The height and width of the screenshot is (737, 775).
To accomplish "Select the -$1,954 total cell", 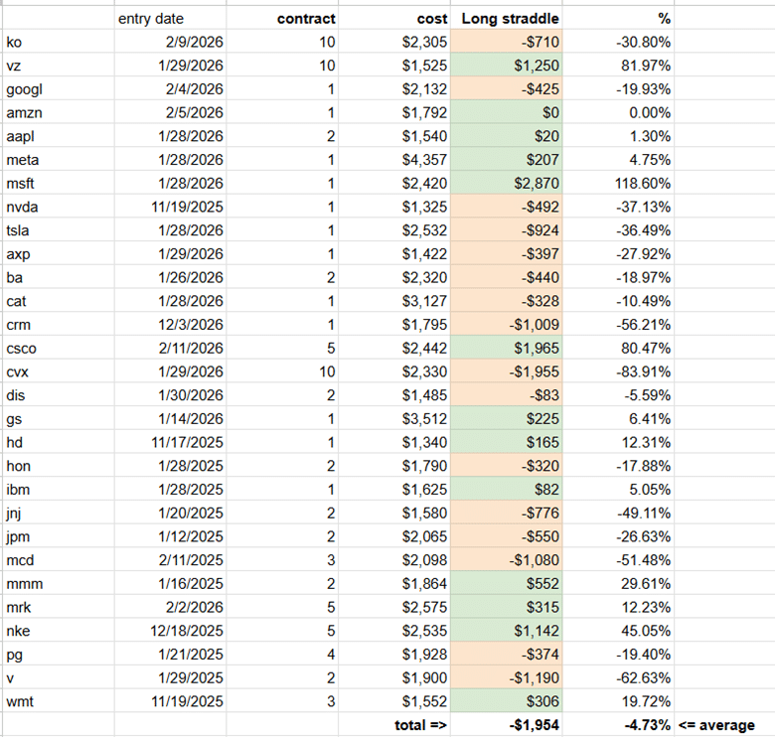I will 532,725.
